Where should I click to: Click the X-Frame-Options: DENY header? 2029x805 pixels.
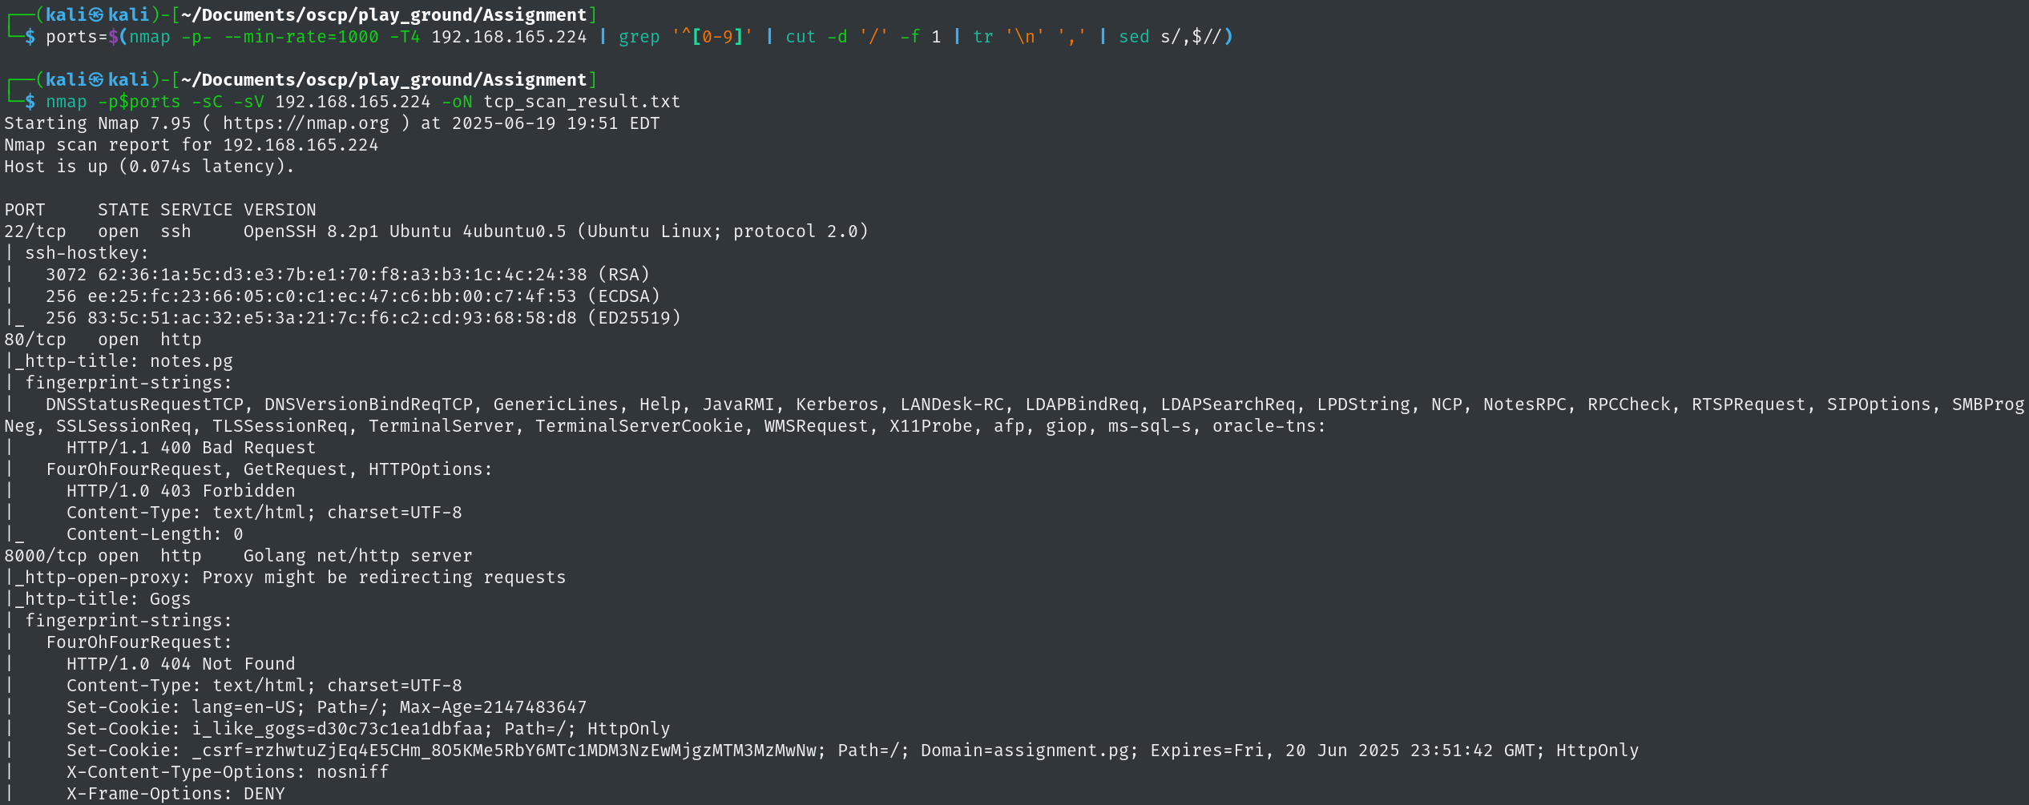pyautogui.click(x=175, y=794)
